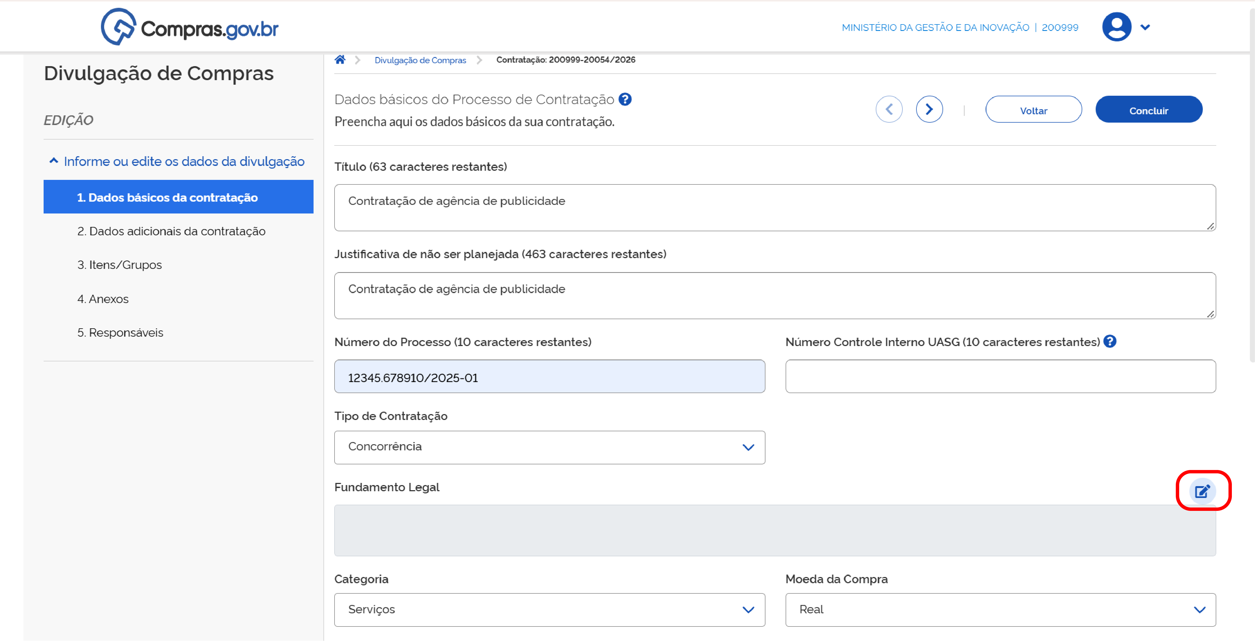Show help for Número Controle Interno UASG
Screen dimensions: 1255x641
1110,342
